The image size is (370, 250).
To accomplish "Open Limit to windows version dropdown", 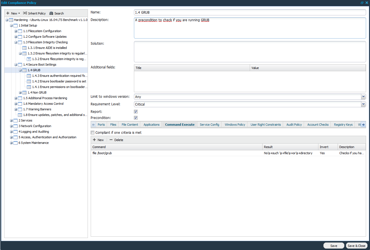I will pyautogui.click(x=363, y=97).
